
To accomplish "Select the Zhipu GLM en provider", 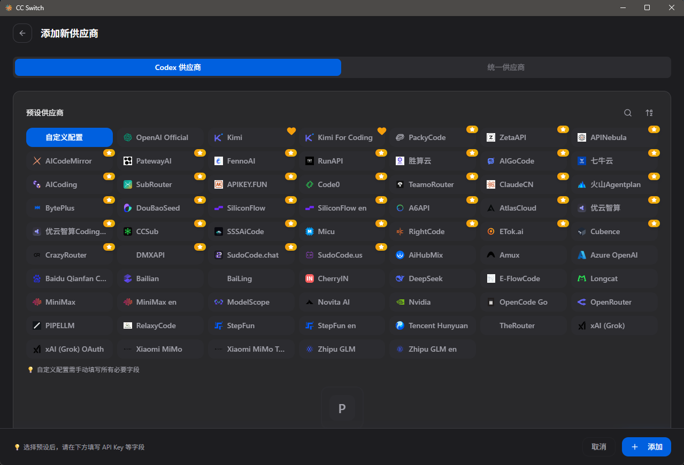I will point(433,349).
